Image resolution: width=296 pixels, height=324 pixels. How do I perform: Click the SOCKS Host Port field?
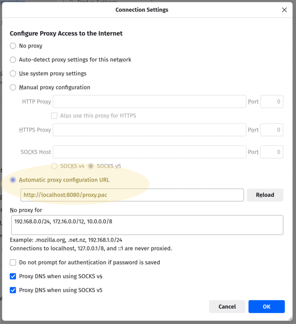point(271,152)
